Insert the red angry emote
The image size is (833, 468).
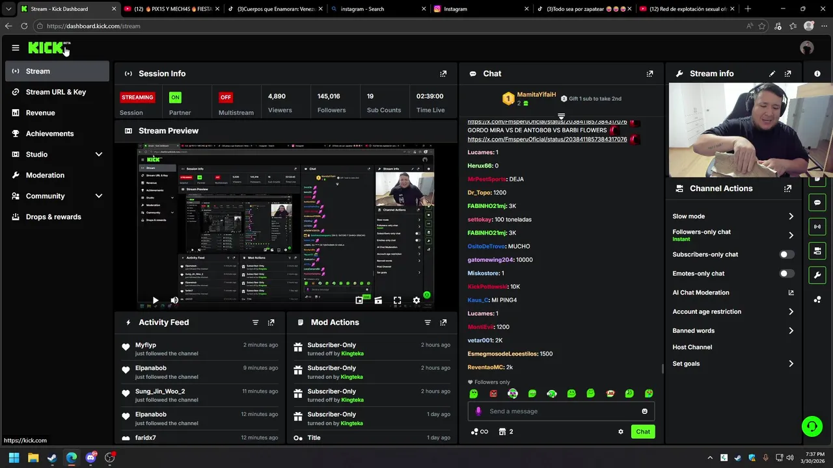click(493, 394)
